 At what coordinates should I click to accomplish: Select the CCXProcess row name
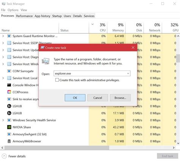click(21, 92)
